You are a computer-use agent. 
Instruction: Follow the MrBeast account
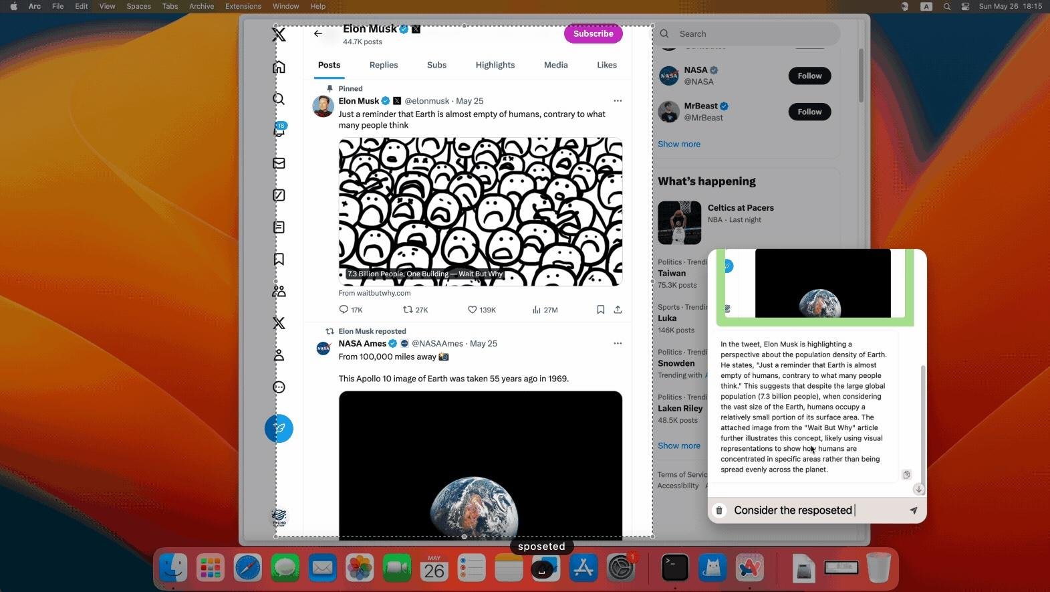(809, 112)
